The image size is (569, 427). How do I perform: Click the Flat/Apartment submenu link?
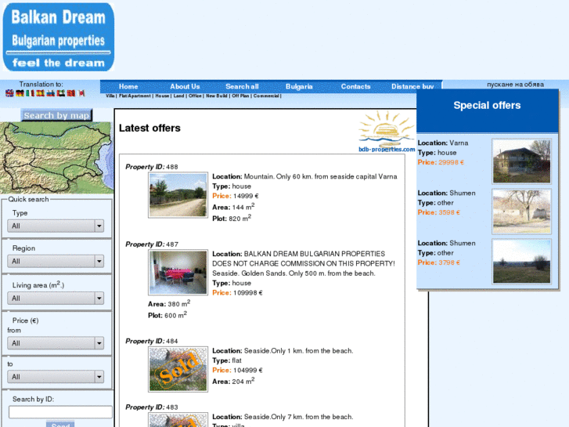coord(135,96)
